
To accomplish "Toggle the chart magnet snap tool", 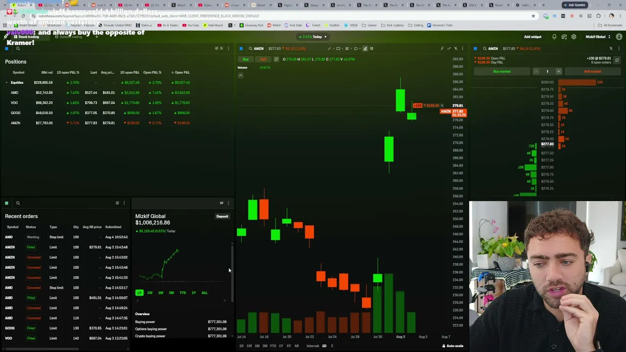I will coord(372,48).
